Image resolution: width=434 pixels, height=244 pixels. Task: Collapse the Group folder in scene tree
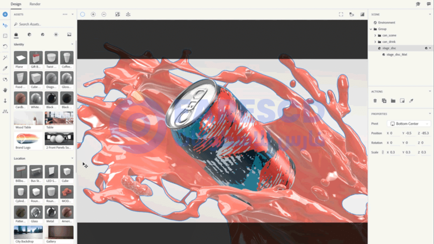371,29
